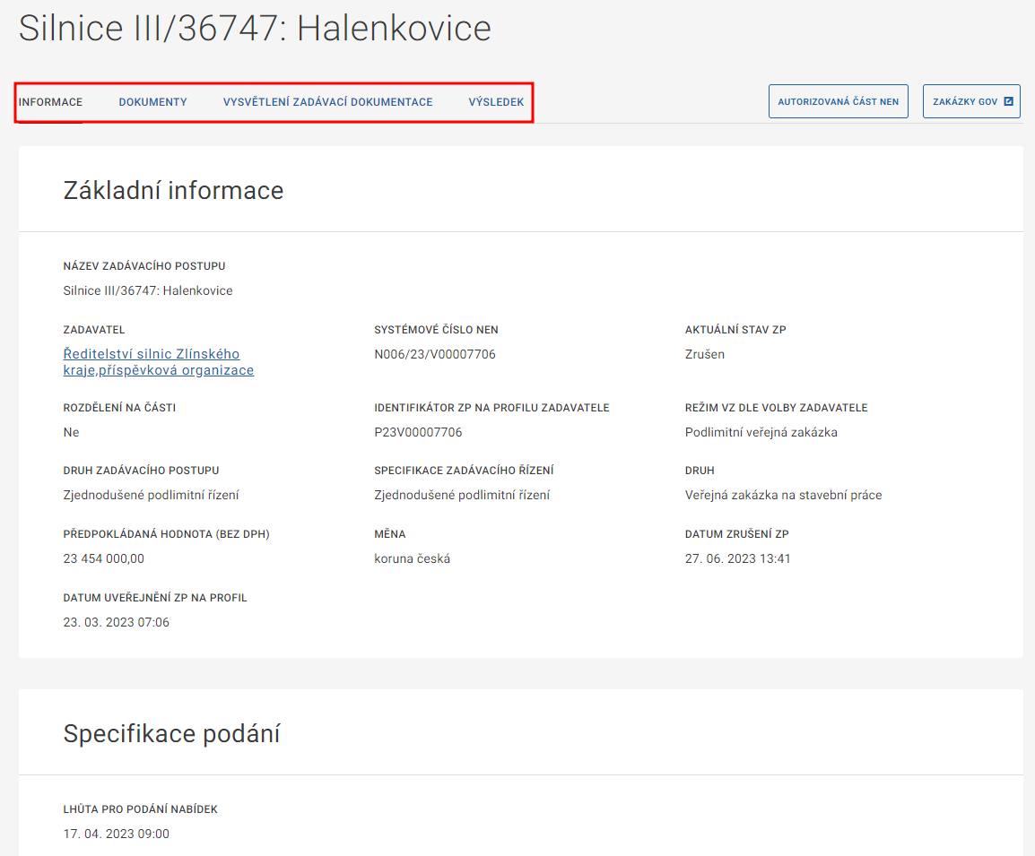Screen dimensions: 1035x856
Task: Select the deadline 17. 04. 2023 09:00
Action: coord(117,834)
